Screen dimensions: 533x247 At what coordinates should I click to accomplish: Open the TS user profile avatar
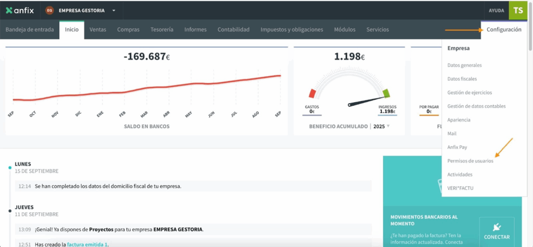[518, 10]
